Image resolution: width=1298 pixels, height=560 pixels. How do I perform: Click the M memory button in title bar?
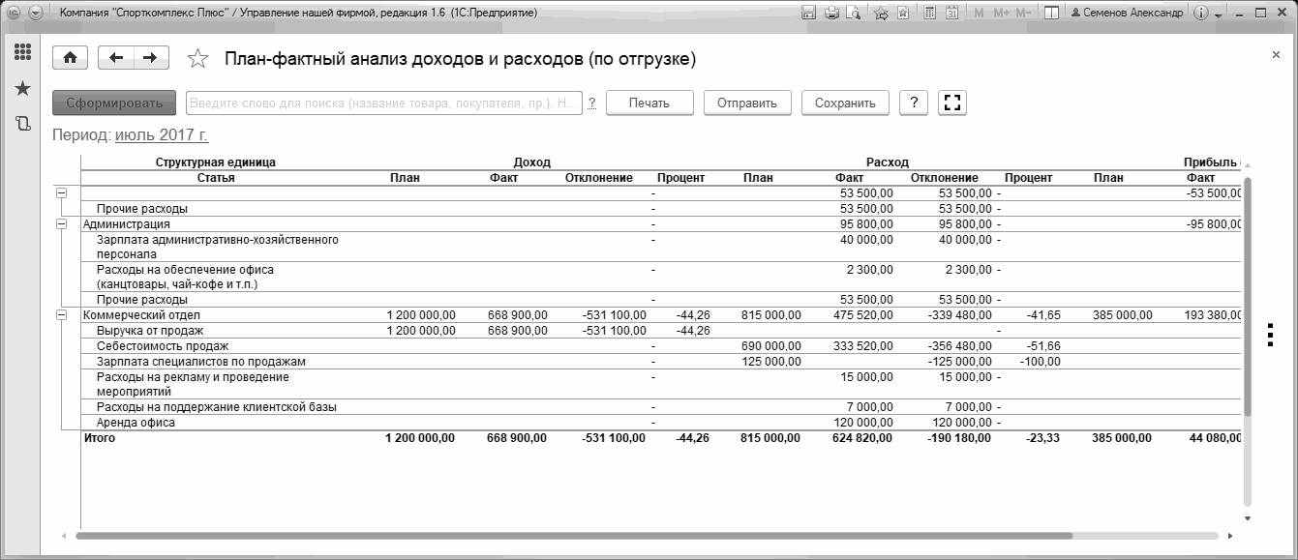click(x=980, y=14)
